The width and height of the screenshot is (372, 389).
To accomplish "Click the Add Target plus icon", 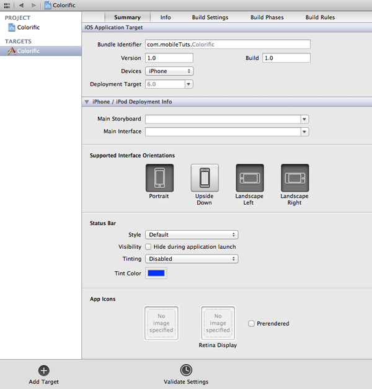I will pos(44,370).
